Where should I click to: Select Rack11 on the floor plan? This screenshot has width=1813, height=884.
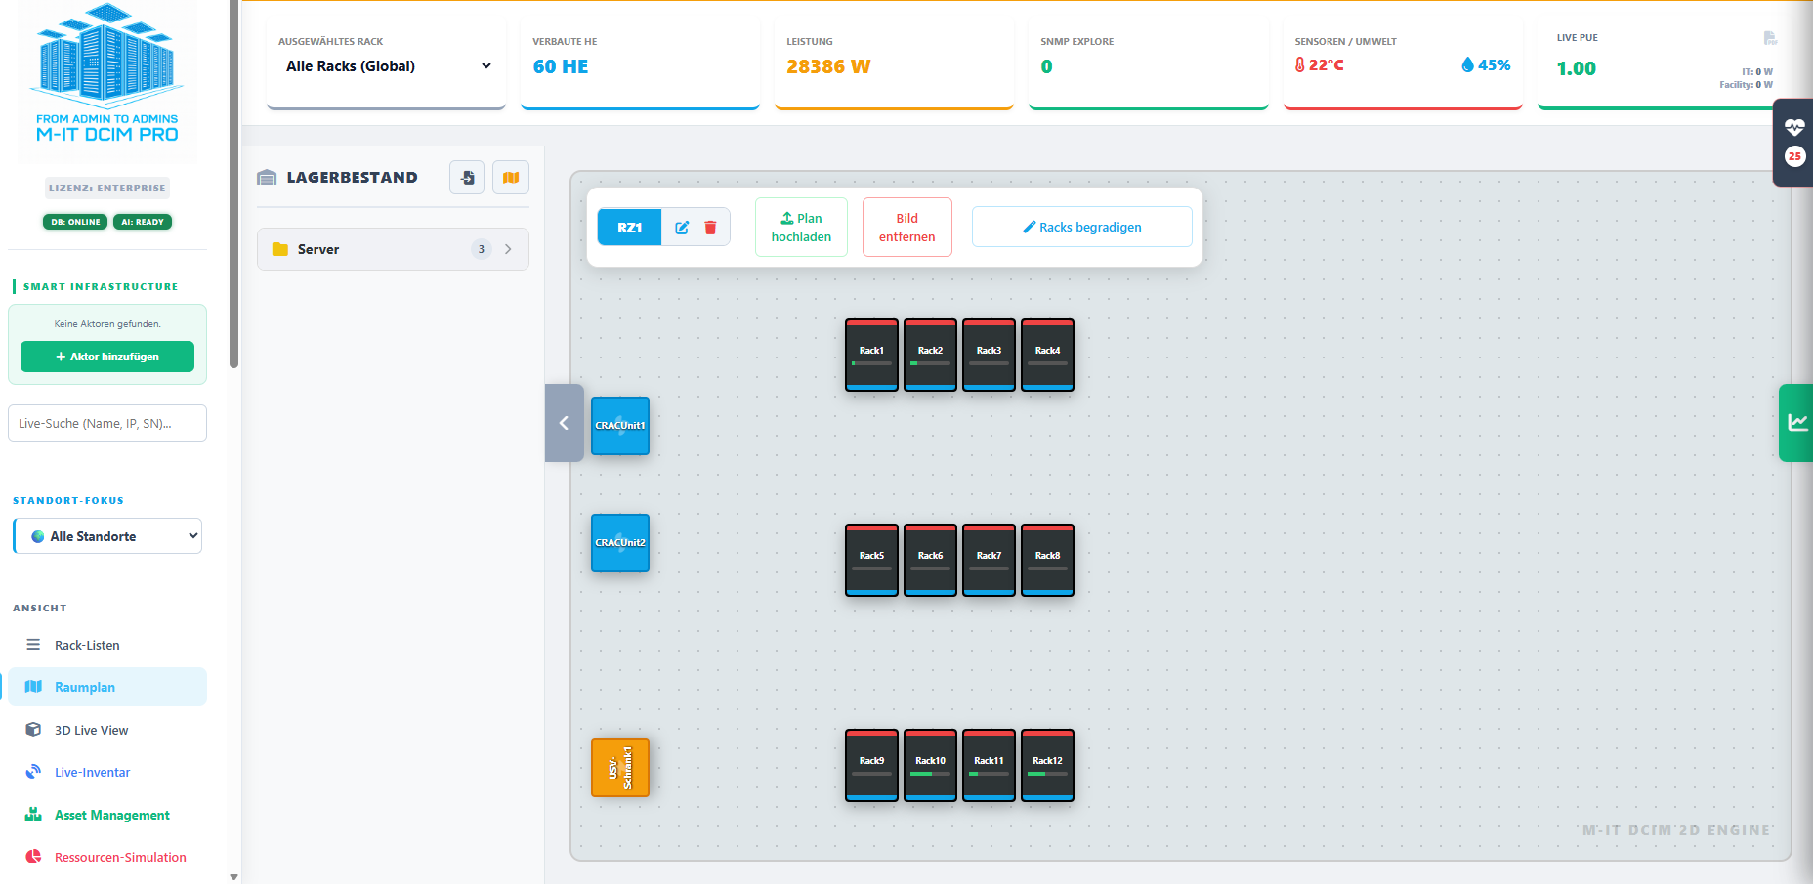click(989, 766)
